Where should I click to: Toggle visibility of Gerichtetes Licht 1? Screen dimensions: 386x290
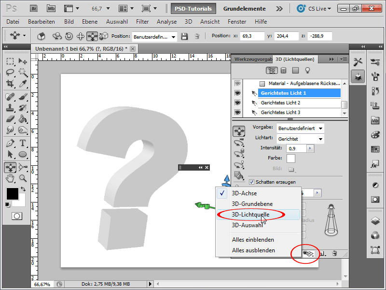[237, 93]
